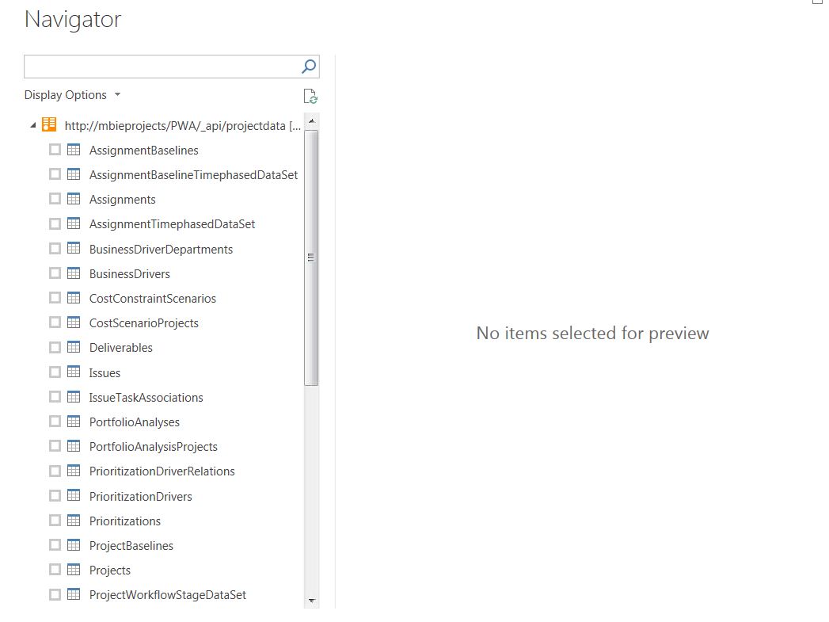Image resolution: width=829 pixels, height=622 pixels.
Task: Click the table icon next to PortfolioAnalyses
Action: (x=75, y=422)
